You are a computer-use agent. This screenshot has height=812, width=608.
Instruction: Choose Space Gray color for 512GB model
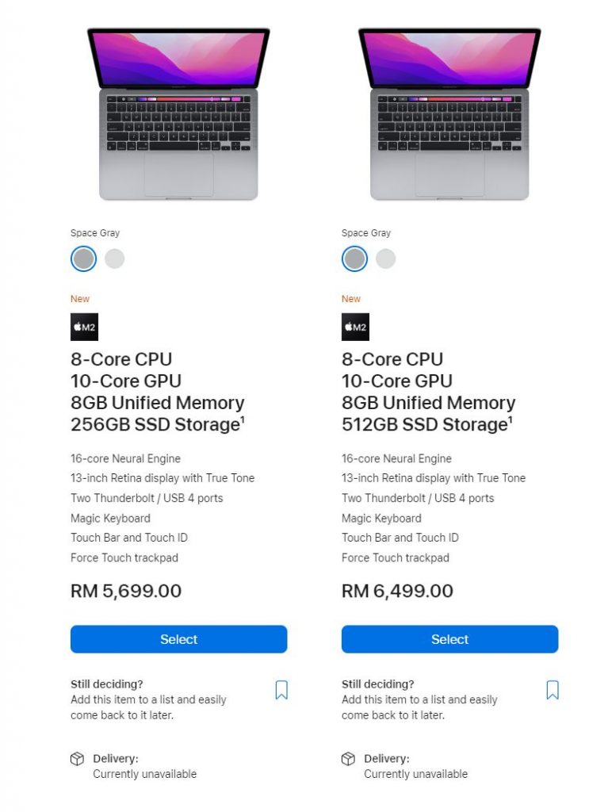pos(355,259)
